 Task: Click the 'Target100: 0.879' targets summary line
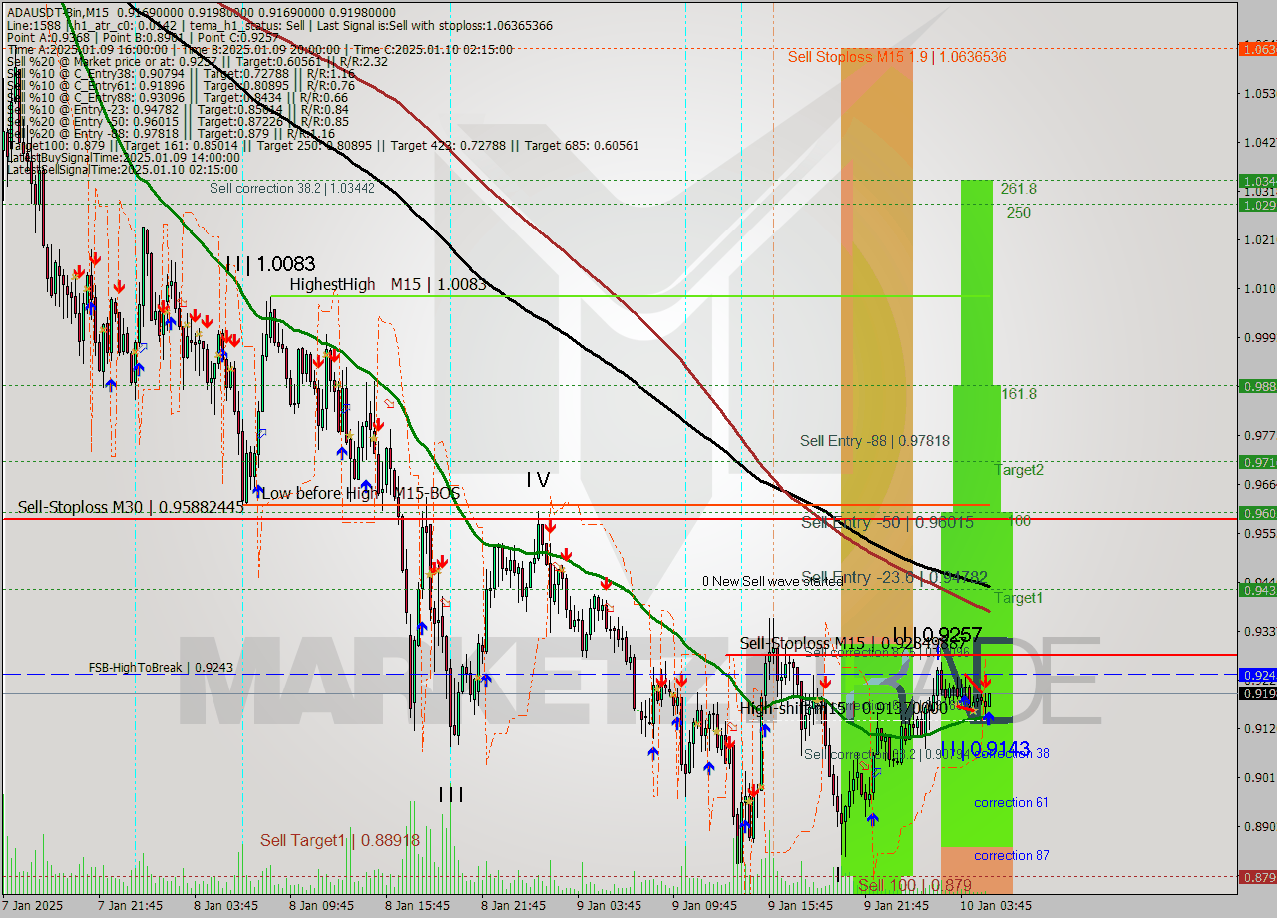coord(322,145)
